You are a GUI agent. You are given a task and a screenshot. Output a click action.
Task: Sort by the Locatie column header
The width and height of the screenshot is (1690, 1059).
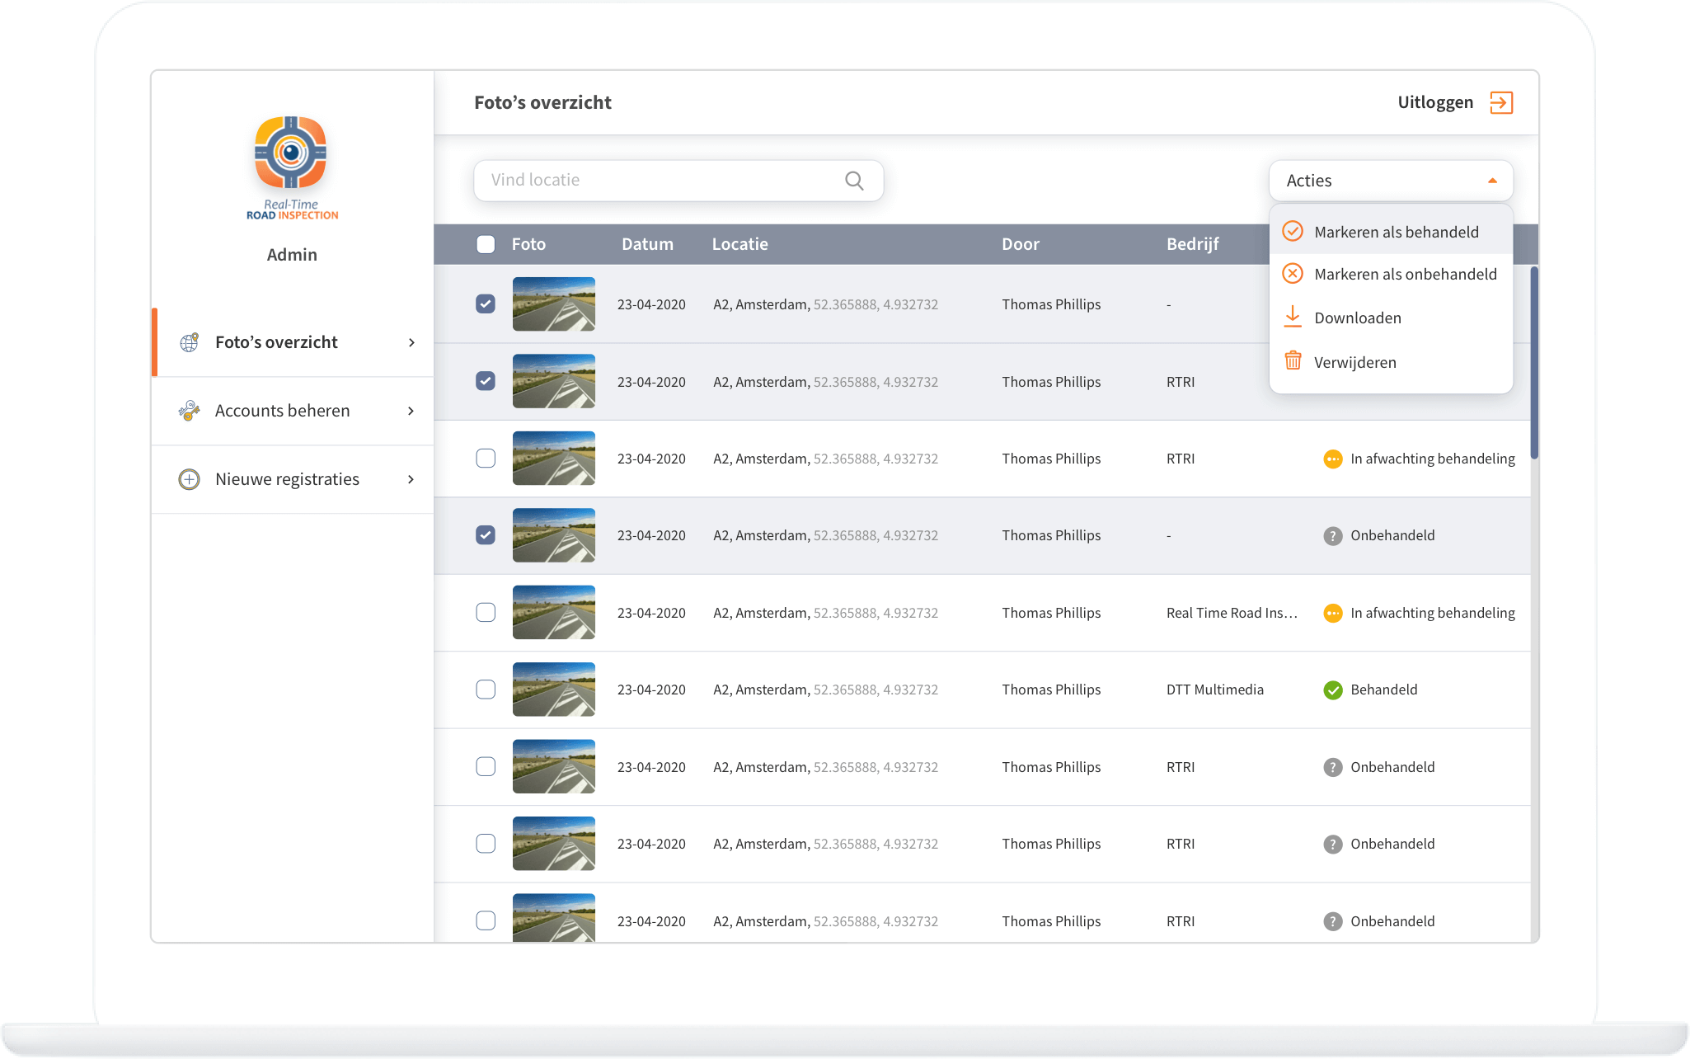(x=739, y=244)
